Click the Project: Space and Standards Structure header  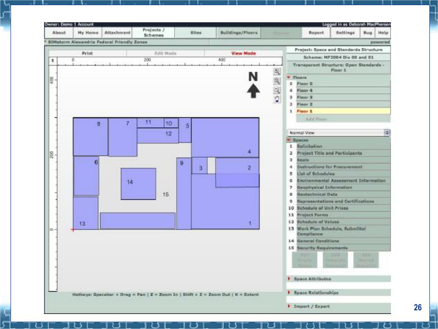[339, 50]
